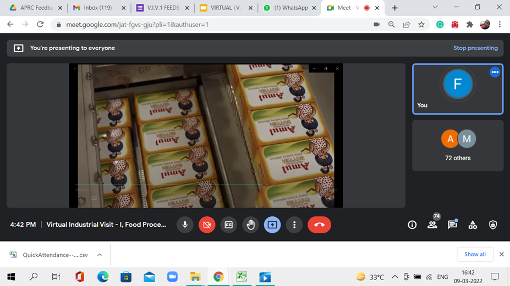This screenshot has height=286, width=510.
Task: Open the tab search dropdown arrow
Action: pyautogui.click(x=435, y=7)
